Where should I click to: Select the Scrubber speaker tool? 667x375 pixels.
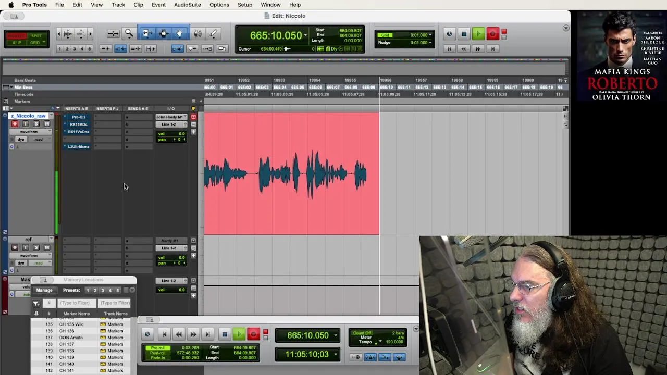(197, 34)
